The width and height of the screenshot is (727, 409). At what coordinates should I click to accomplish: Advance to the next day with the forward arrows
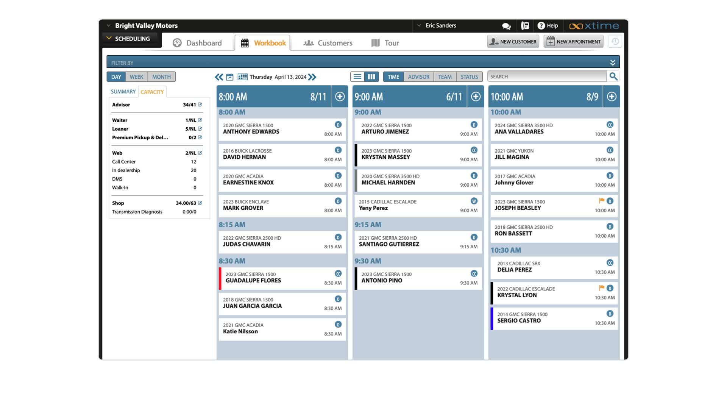(312, 76)
